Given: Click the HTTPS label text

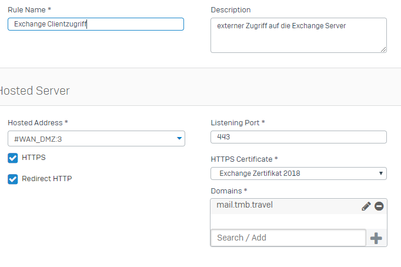Looking at the screenshot, I should (34, 157).
